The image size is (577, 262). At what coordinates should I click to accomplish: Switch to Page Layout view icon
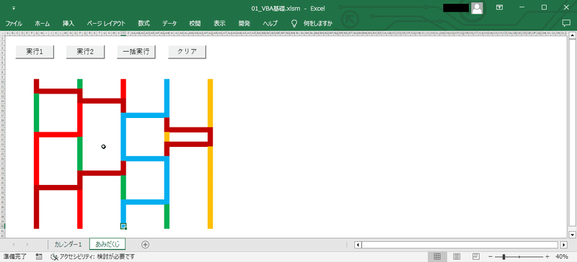coord(457,256)
